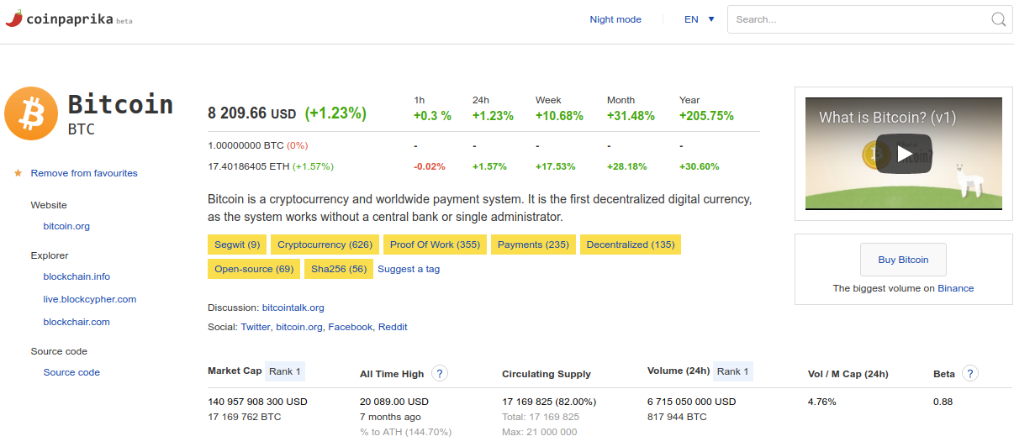The width and height of the screenshot is (1014, 447).
Task: Select the Segwit (9) tag
Action: pyautogui.click(x=236, y=245)
